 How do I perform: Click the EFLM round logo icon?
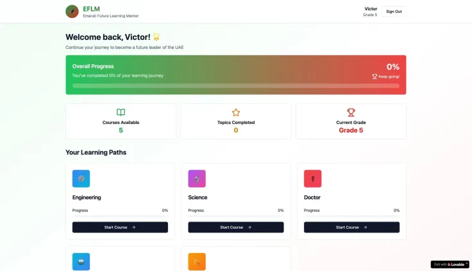(72, 12)
